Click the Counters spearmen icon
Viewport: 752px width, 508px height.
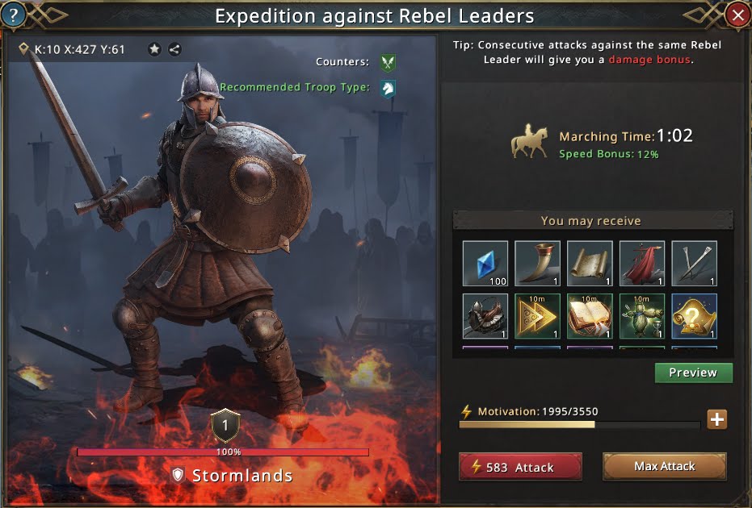(388, 62)
